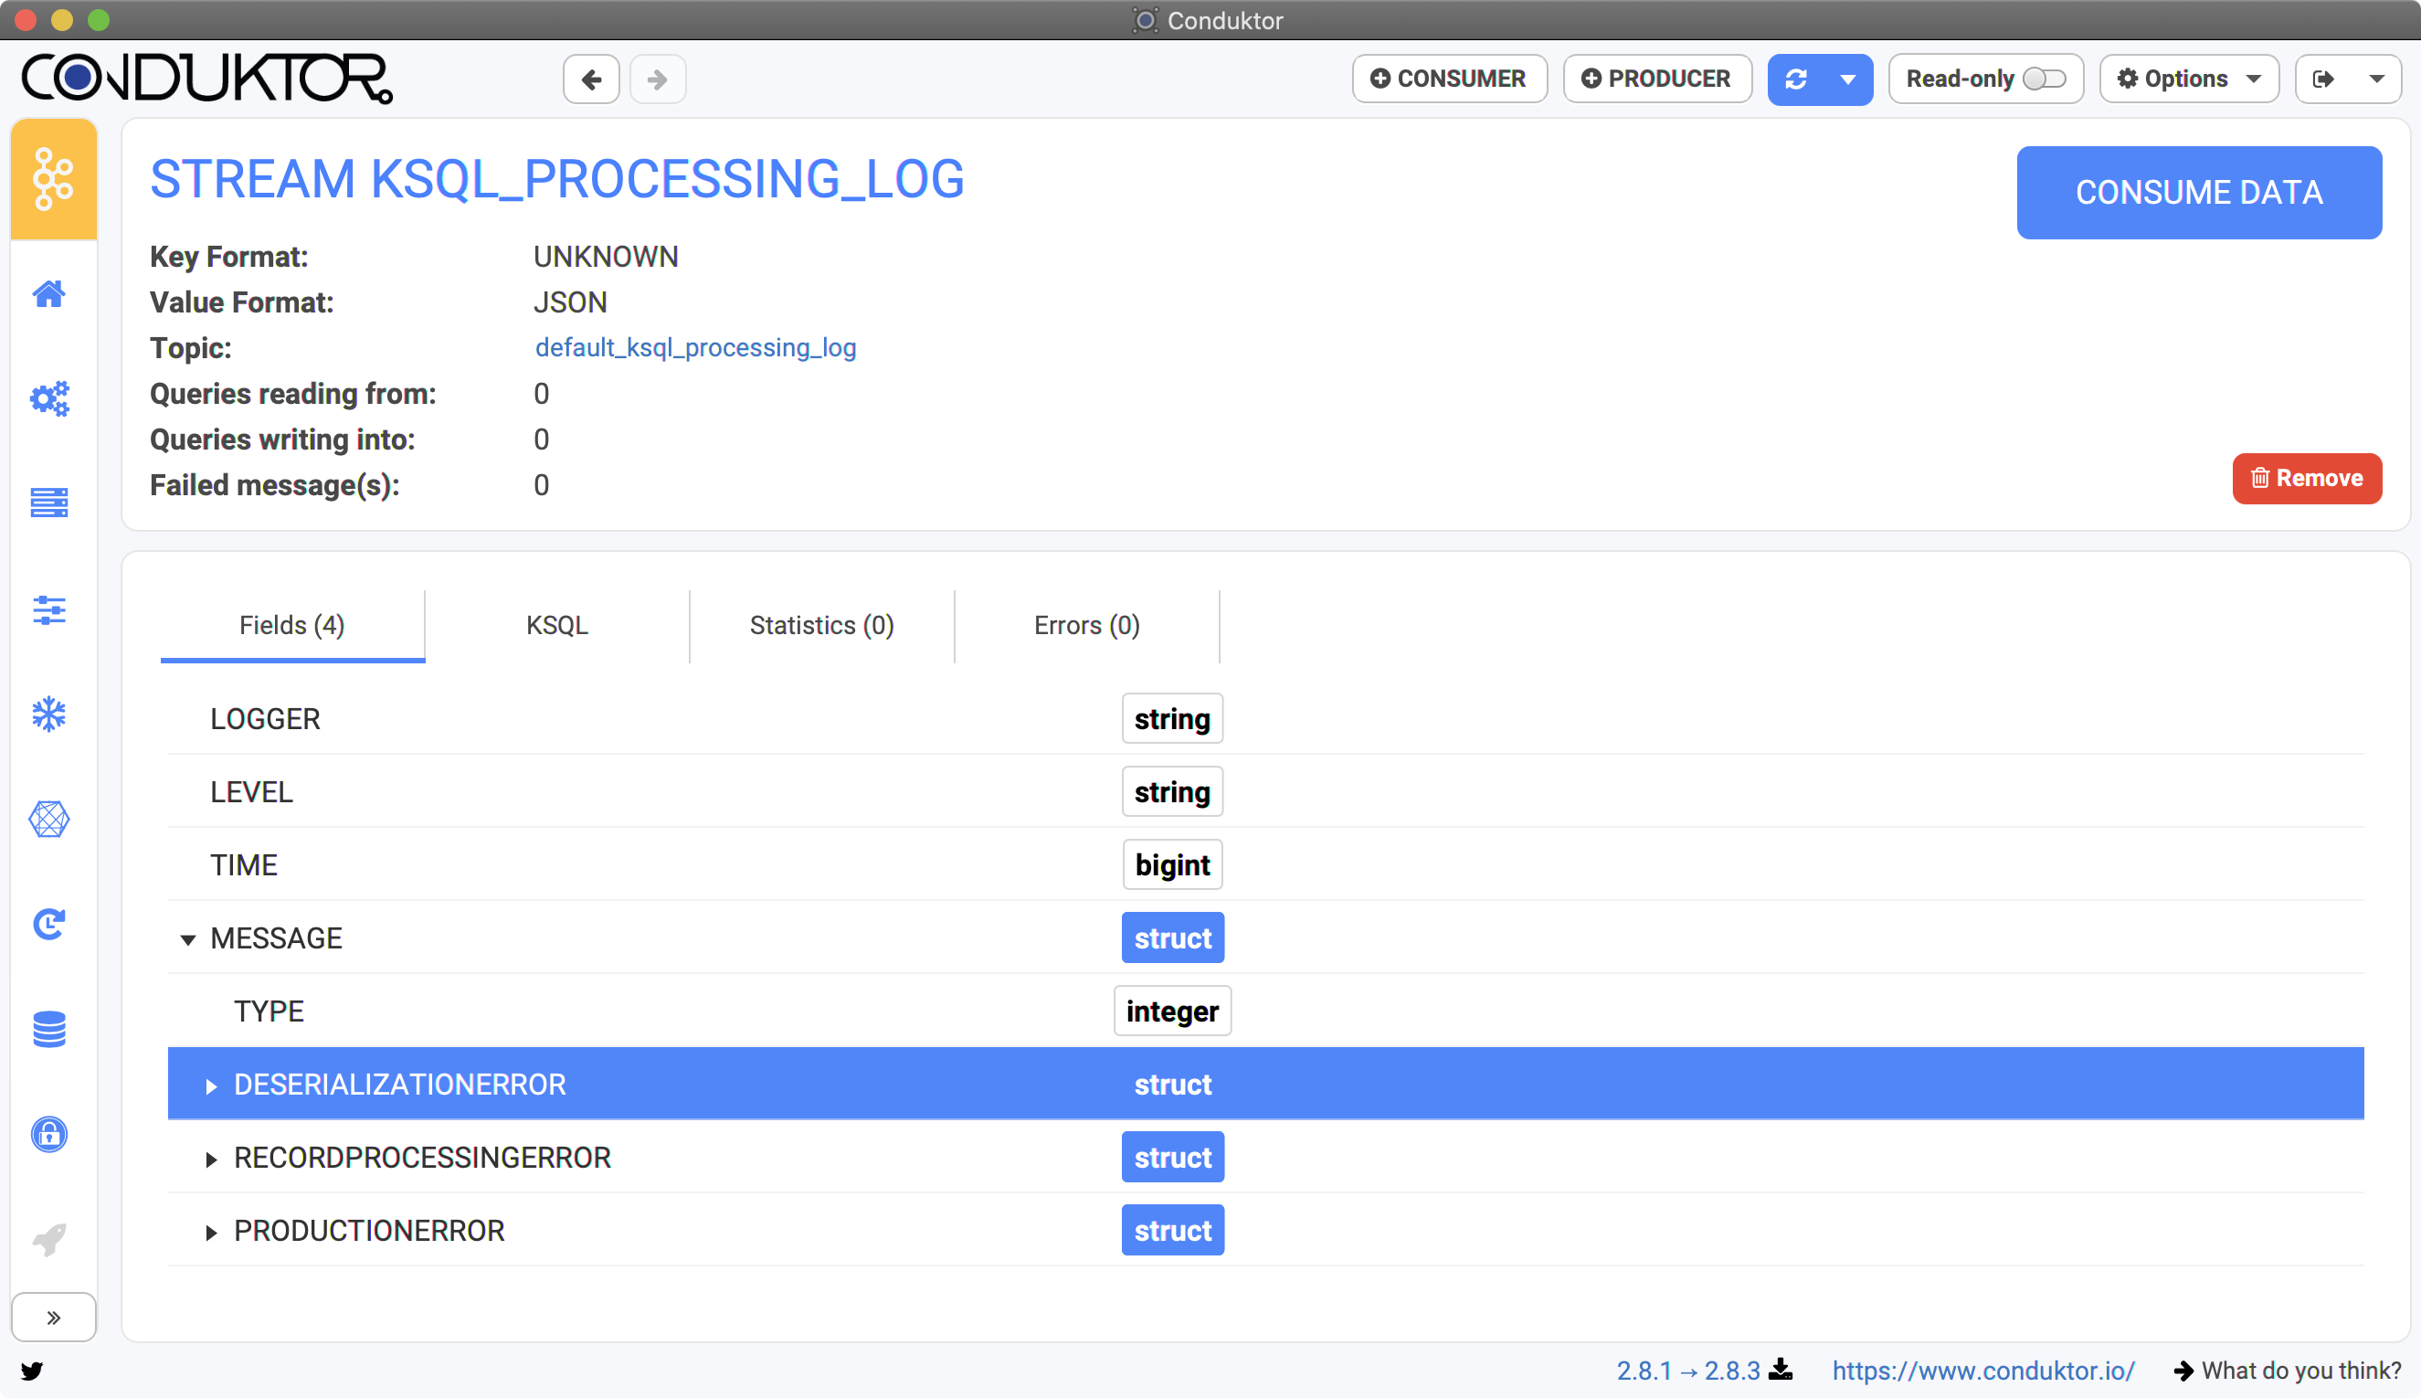Viewport: 2421px width, 1398px height.
Task: Click the LOGGER string type badge
Action: tap(1172, 718)
